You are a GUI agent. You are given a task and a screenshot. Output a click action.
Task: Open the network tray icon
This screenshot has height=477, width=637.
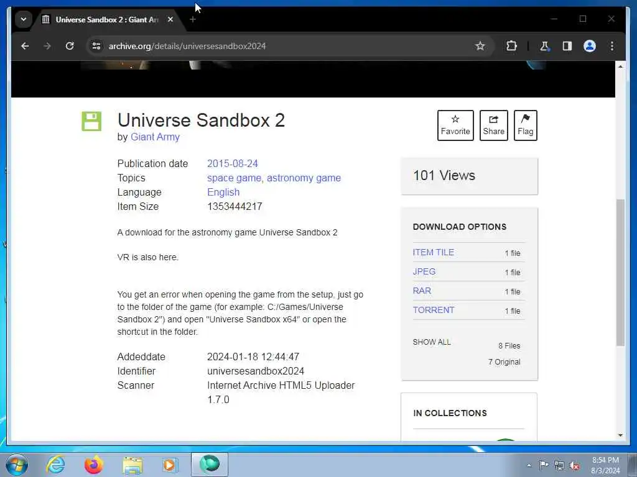[x=559, y=465]
